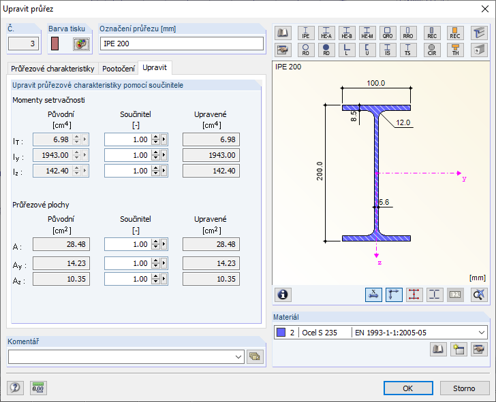496x402 pixels.
Task: Select the orange REC timber rectangle icon
Action: coord(455,33)
